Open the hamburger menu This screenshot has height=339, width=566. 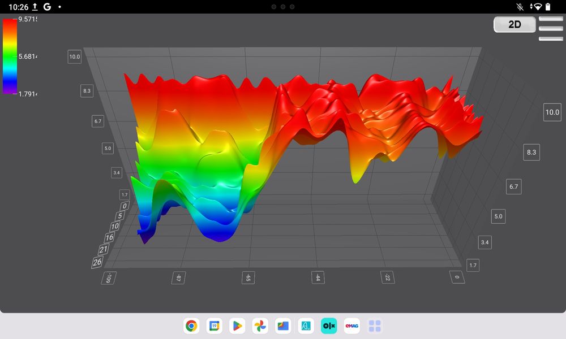click(x=551, y=28)
